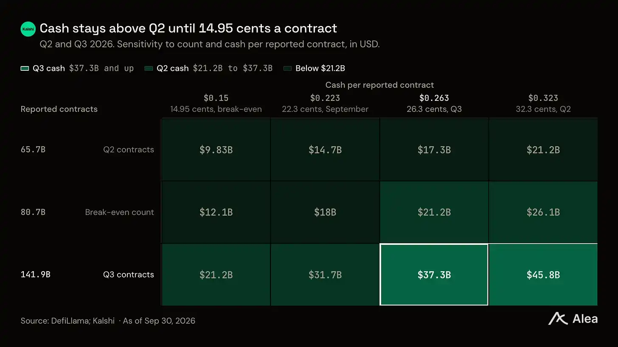Select the $26.1B cell
The width and height of the screenshot is (618, 347).
click(x=543, y=212)
